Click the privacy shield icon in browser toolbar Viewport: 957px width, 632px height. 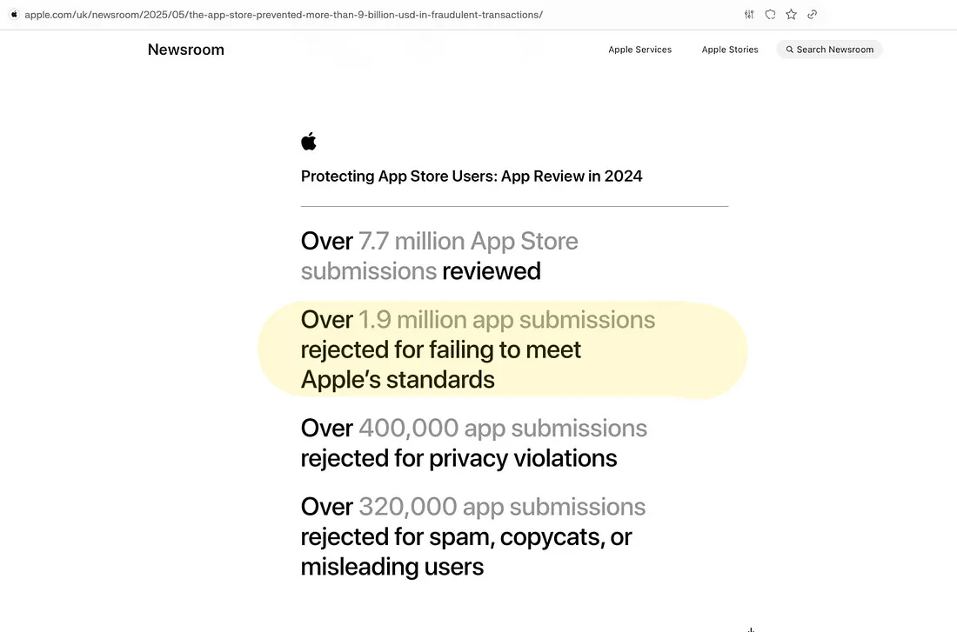[770, 14]
